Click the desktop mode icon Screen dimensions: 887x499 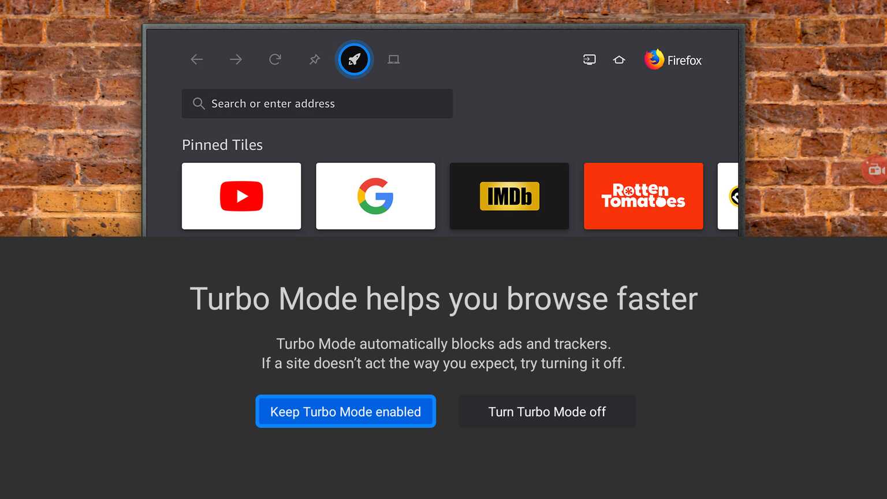point(393,59)
